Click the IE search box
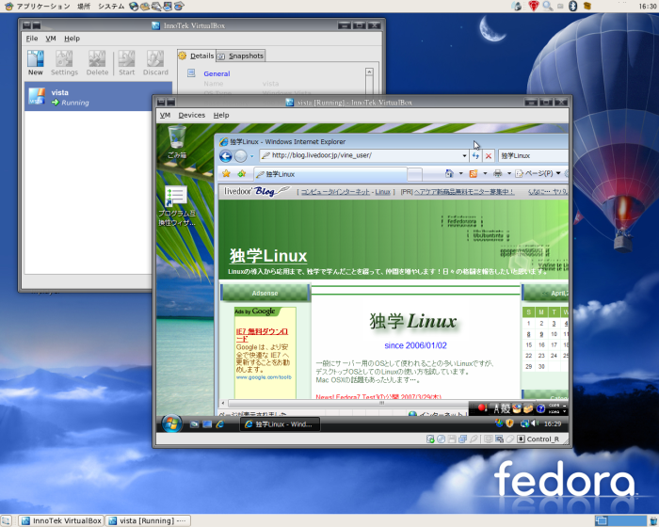The image size is (659, 527). [x=533, y=155]
